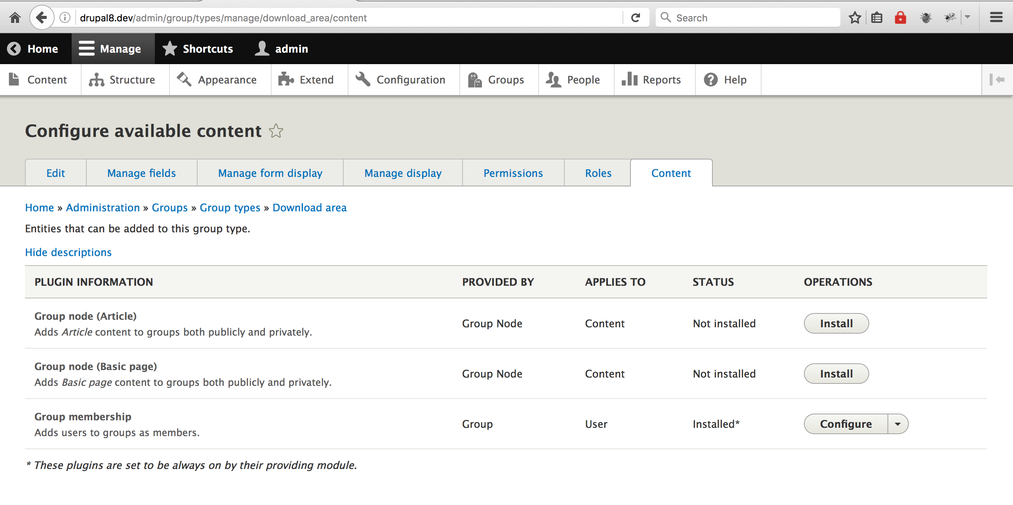Follow the Home breadcrumb link
The height and width of the screenshot is (505, 1013).
(39, 207)
